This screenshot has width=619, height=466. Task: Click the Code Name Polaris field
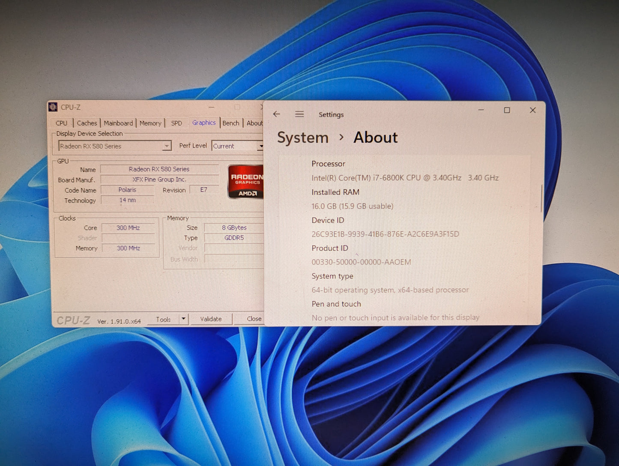click(x=127, y=190)
